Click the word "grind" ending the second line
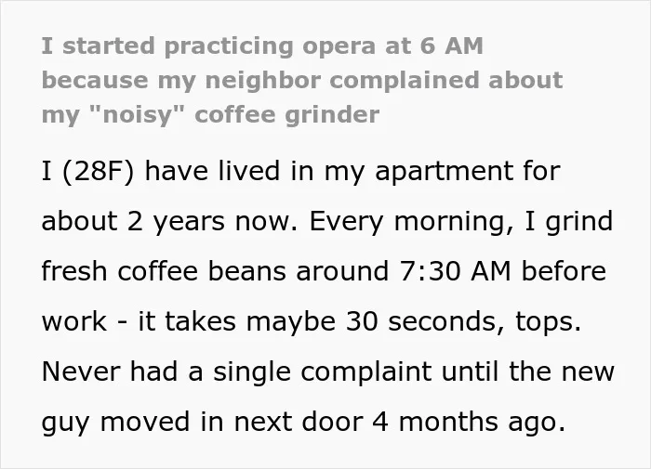Screen dimensions: 651x469 coord(579,223)
